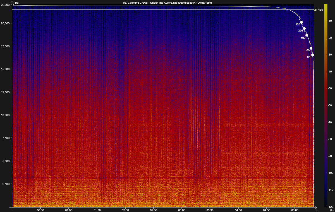
Task: Click the 01:30 time axis label
Action: coord(97,210)
